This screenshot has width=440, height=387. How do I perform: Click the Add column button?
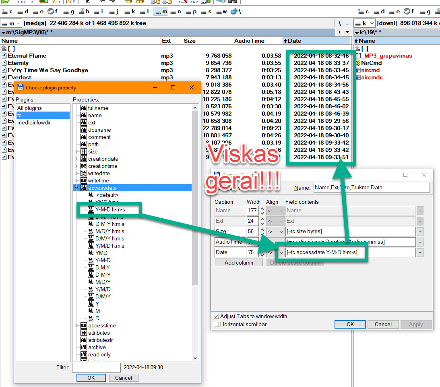coord(239,263)
